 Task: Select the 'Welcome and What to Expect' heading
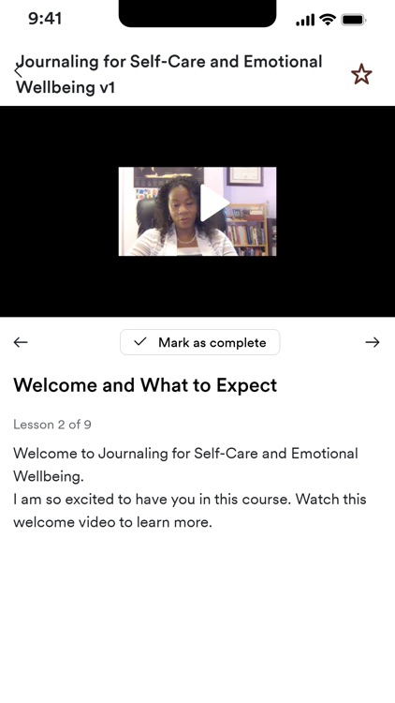click(145, 385)
